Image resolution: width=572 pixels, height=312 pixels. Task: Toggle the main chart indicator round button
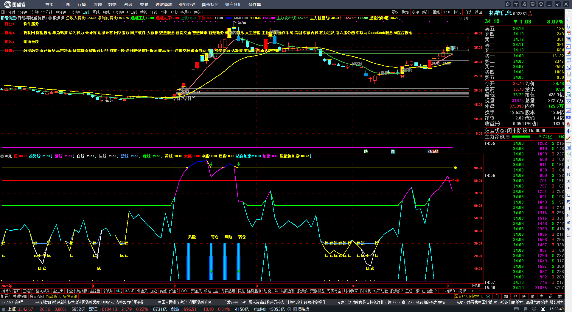(x=50, y=18)
